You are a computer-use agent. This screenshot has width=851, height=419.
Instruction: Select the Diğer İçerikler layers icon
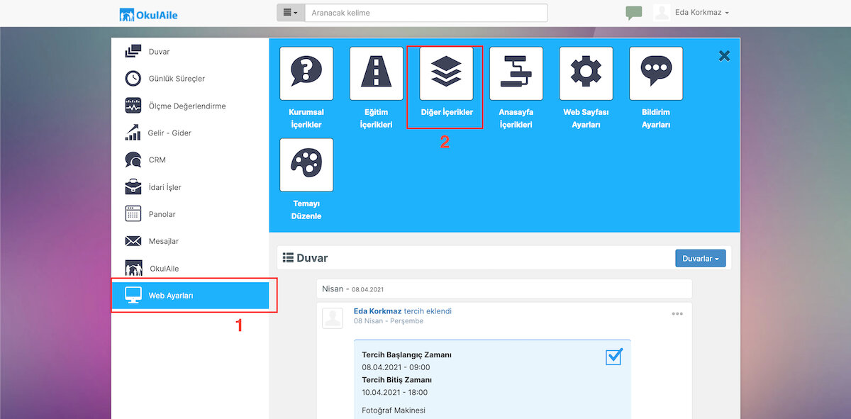point(446,74)
